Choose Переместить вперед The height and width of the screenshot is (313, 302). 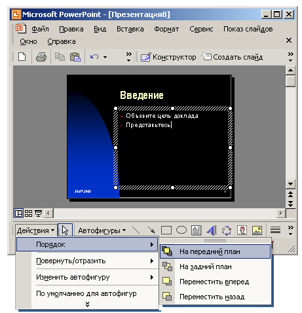[216, 282]
